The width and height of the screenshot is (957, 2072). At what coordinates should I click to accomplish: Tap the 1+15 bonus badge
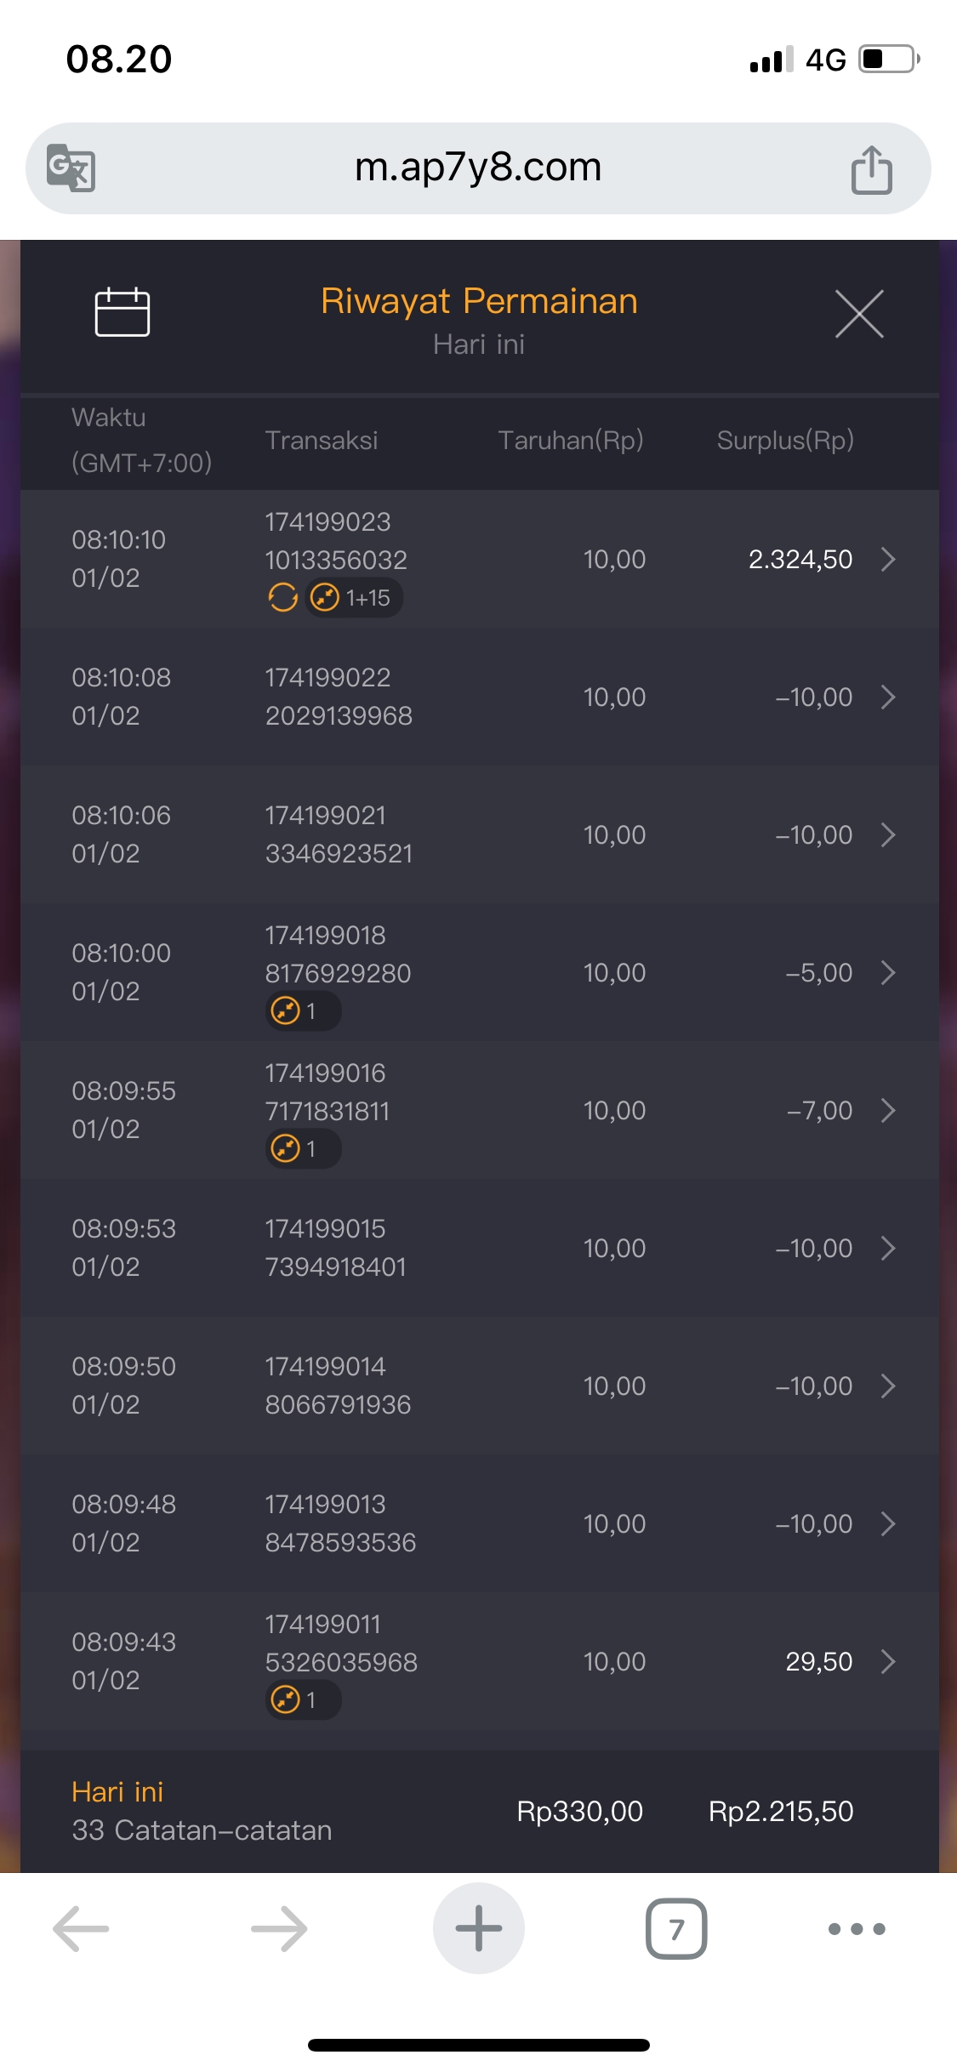click(354, 598)
